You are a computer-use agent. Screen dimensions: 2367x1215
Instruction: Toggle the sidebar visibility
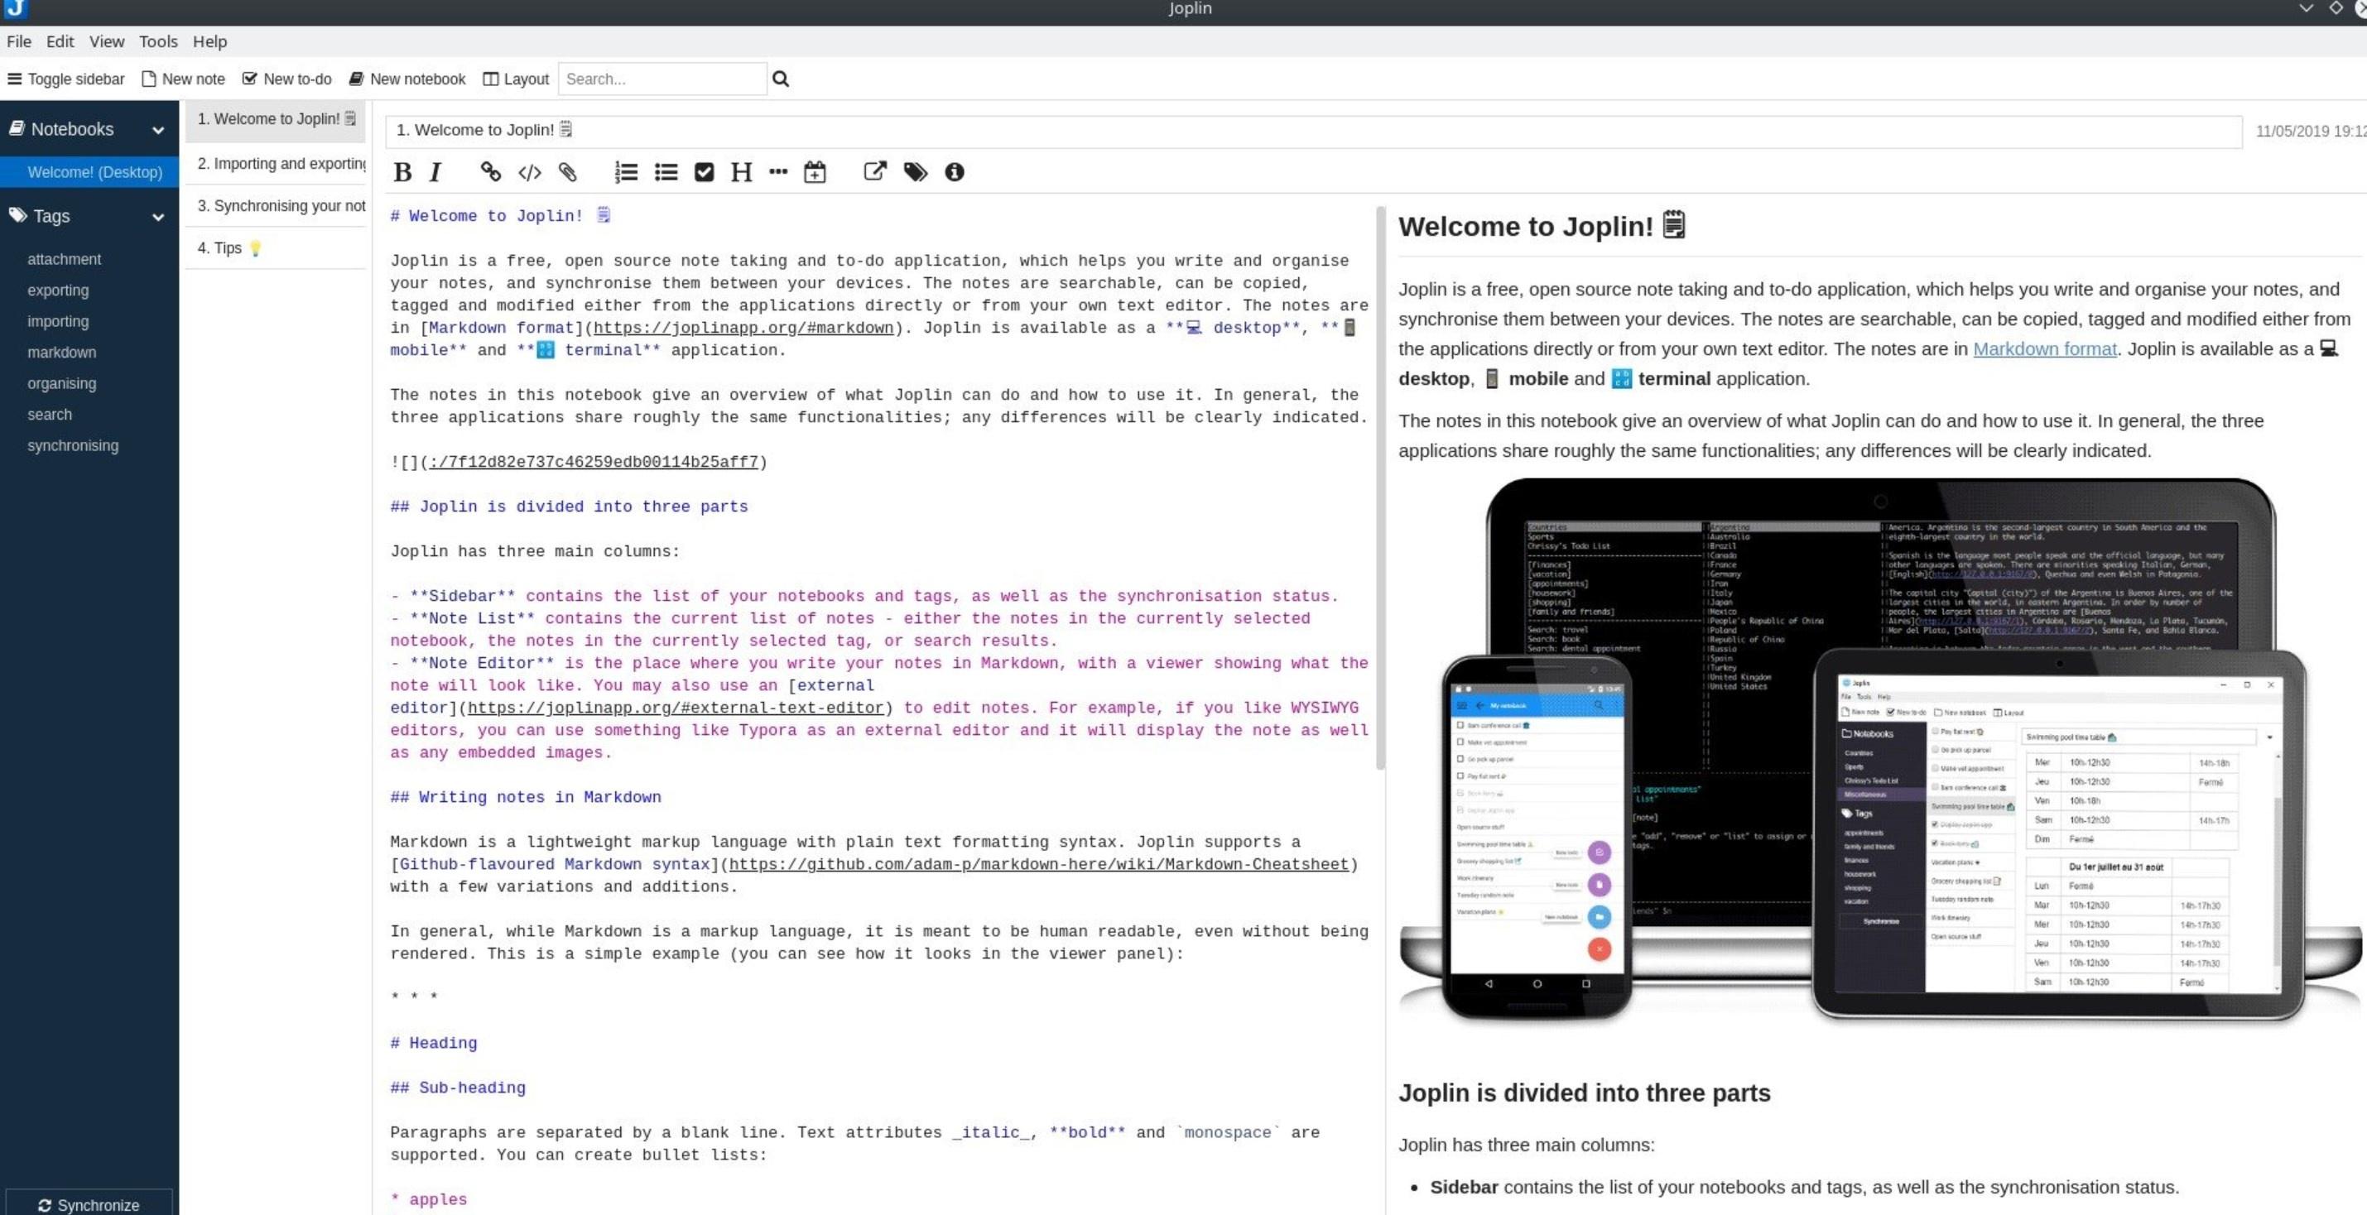click(66, 79)
